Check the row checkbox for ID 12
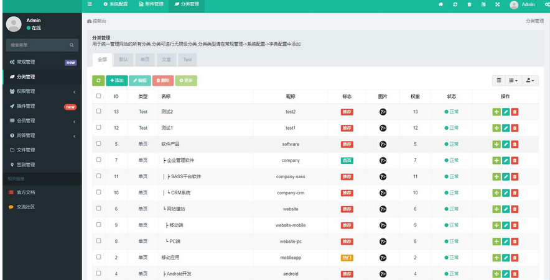This screenshot has width=550, height=280. pyautogui.click(x=98, y=127)
